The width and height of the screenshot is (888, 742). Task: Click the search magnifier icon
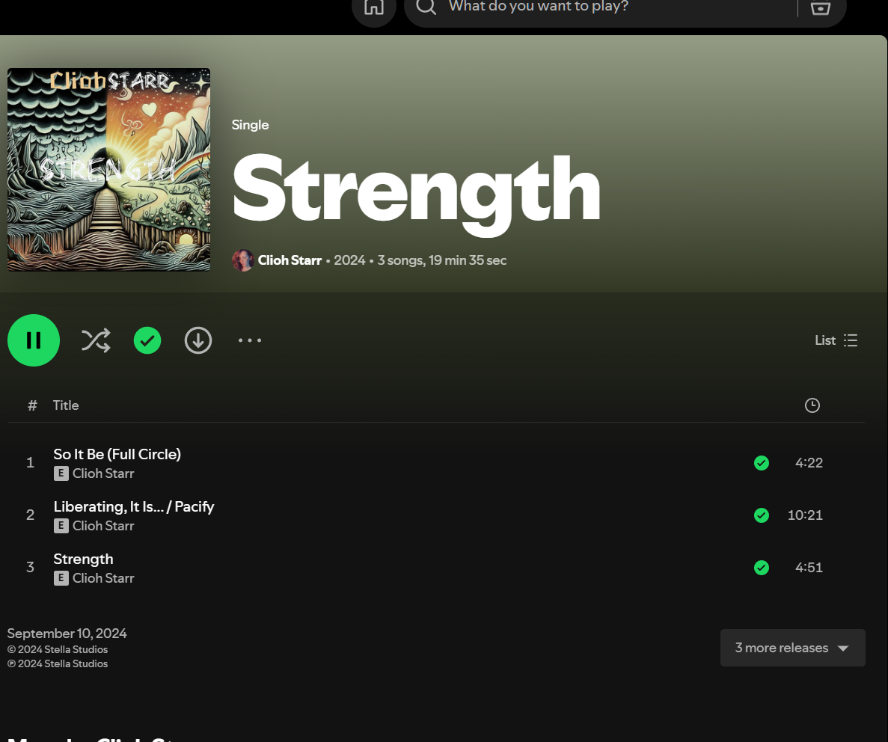(x=426, y=6)
